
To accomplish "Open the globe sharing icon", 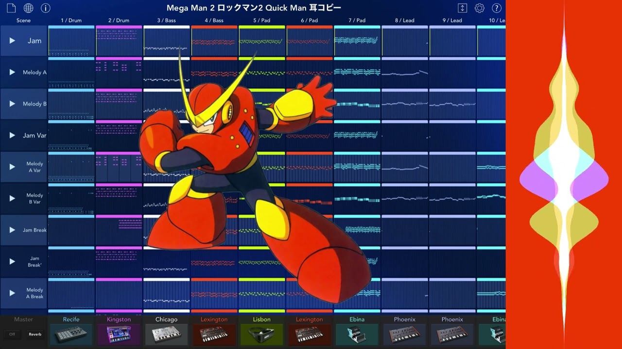I will click(x=28, y=8).
